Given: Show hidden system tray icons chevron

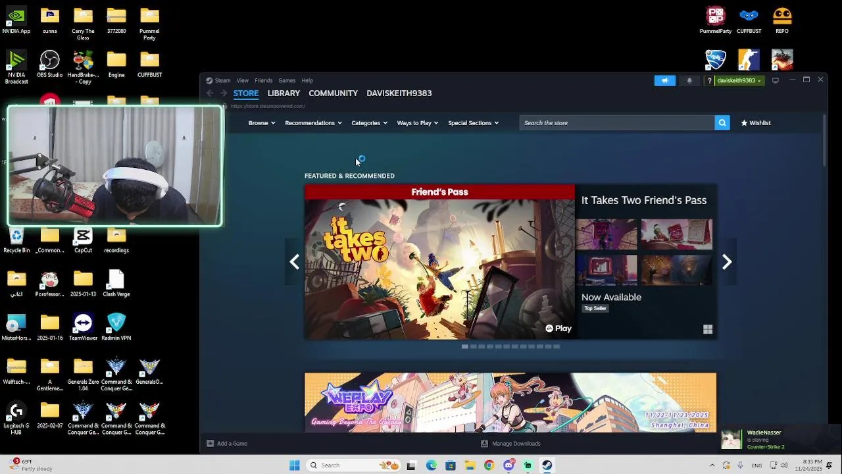Looking at the screenshot, I should pyautogui.click(x=712, y=465).
